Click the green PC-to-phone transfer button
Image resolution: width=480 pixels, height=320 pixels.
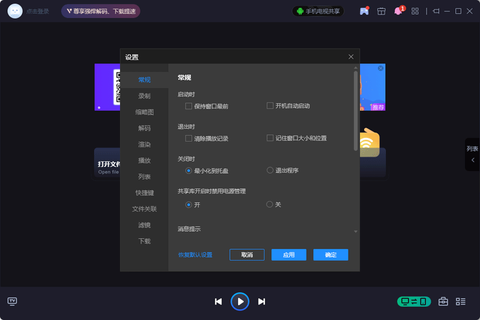[x=413, y=301]
